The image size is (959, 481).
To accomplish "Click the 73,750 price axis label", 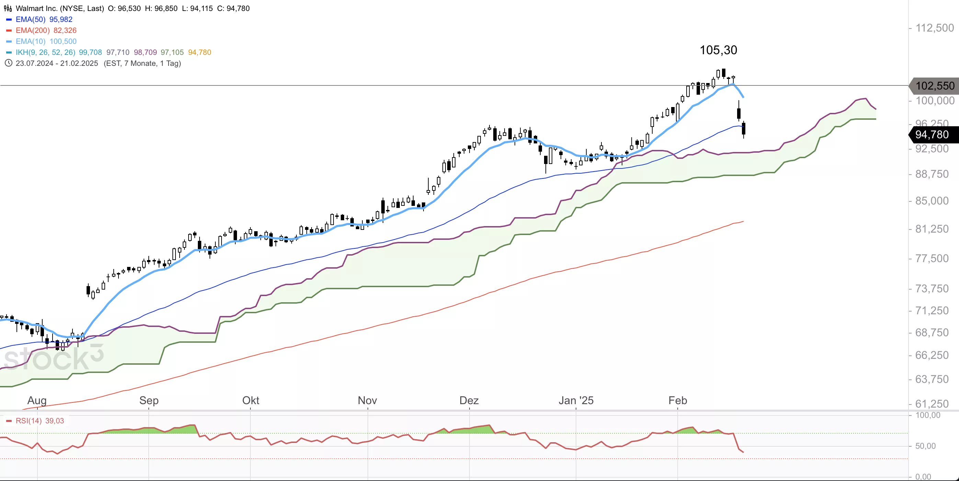I will (x=932, y=289).
